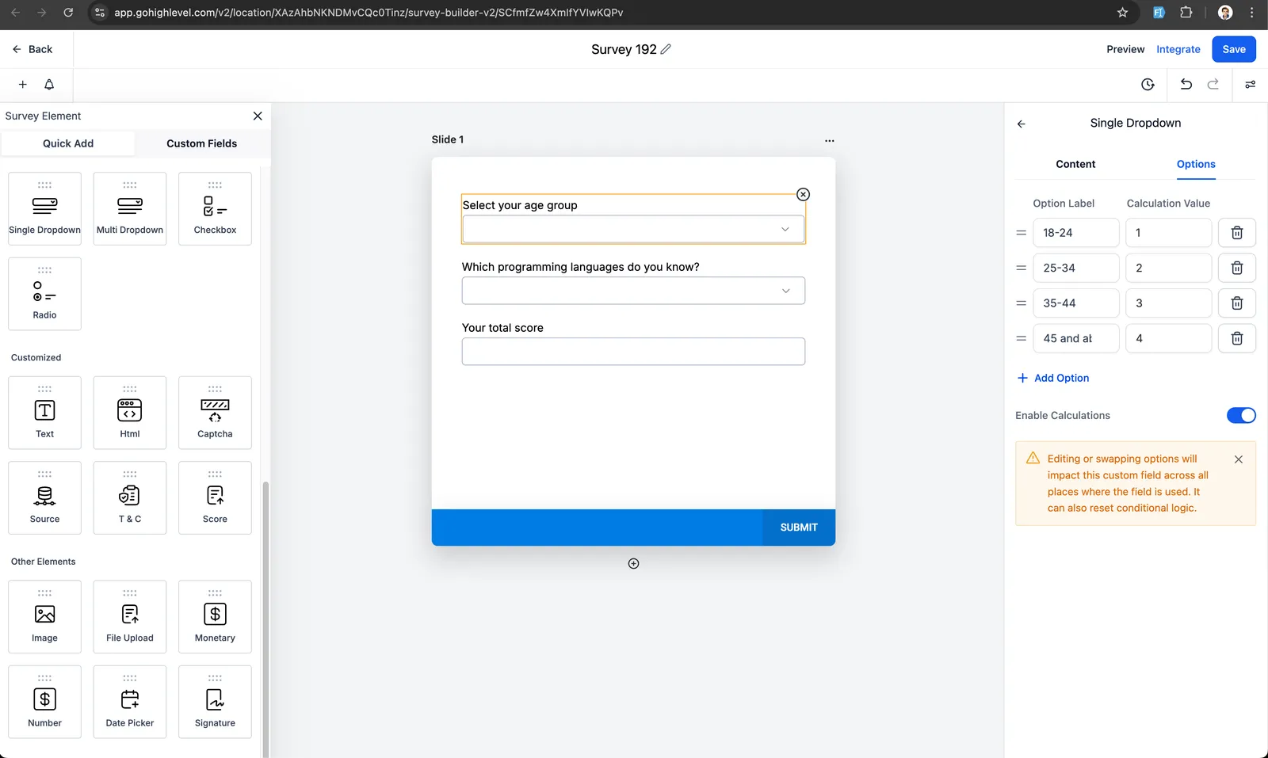Screen dimensions: 1268x758
Task: Add a Monetary element
Action: click(x=215, y=617)
